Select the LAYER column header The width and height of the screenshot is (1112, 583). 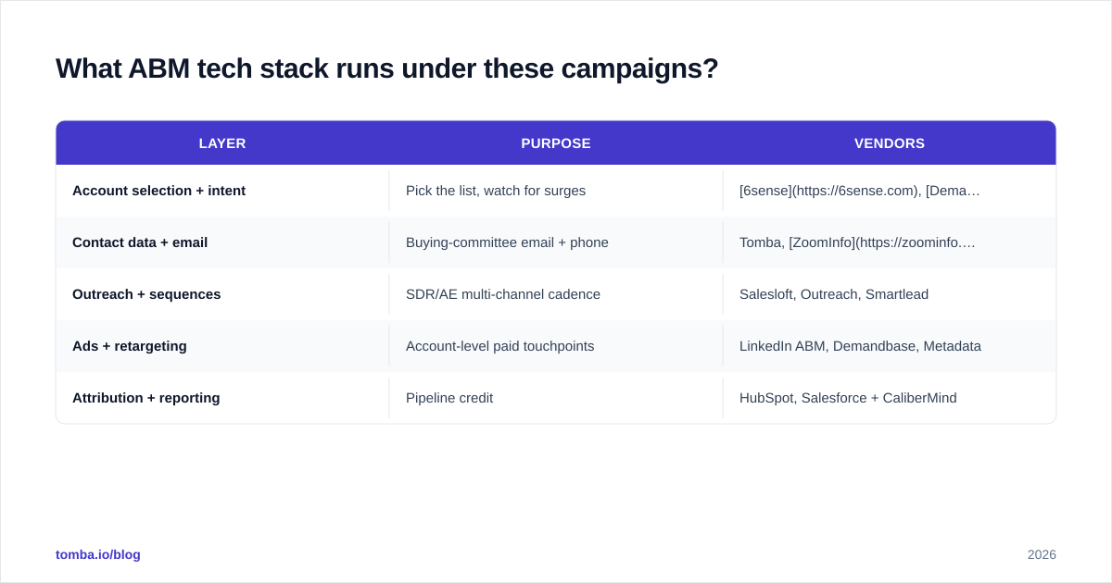point(222,143)
